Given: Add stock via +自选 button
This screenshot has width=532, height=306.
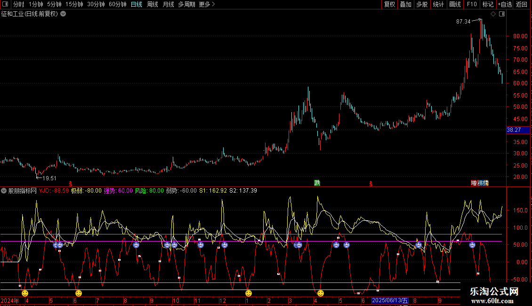Looking at the screenshot, I should tap(505, 4).
